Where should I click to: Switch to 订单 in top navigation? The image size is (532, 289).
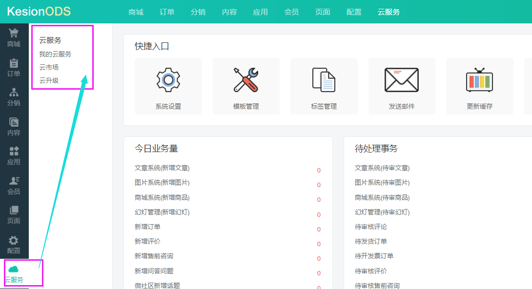coord(167,12)
